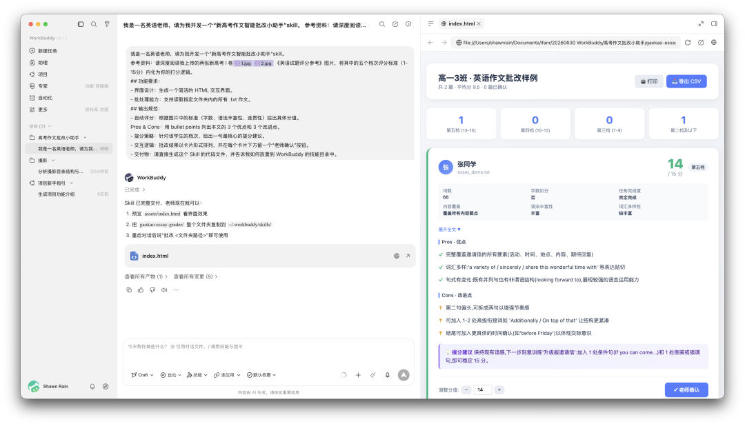745x426 pixels.
Task: Decrease the adjusted score with minus
Action: [466, 390]
